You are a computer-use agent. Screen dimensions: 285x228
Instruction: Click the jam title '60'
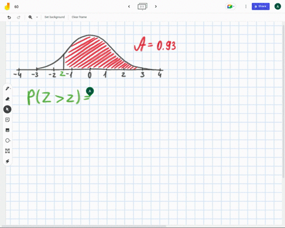click(x=17, y=7)
